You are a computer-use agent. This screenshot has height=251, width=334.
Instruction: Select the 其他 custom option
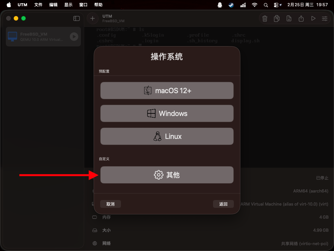click(167, 175)
